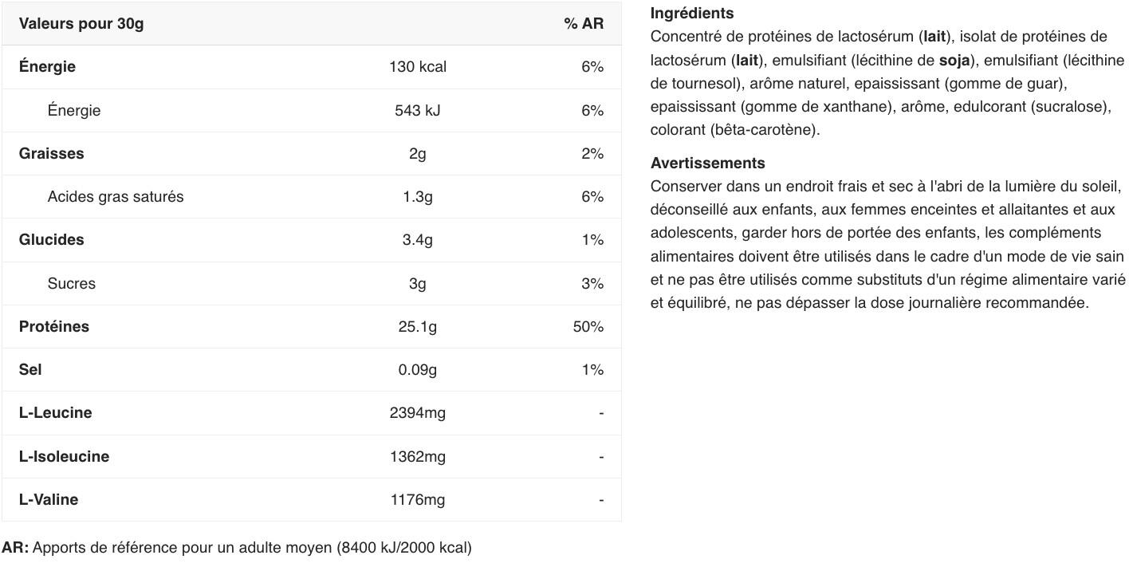Click the 50% protein AR value
Screen dimensions: 1137x563
(x=588, y=326)
